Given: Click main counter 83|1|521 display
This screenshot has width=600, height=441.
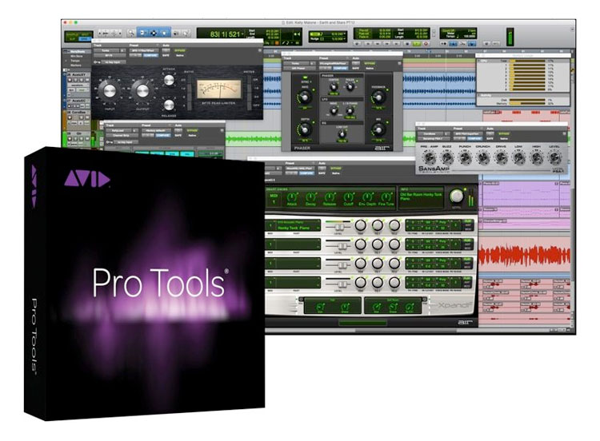Looking at the screenshot, I should coord(225,34).
